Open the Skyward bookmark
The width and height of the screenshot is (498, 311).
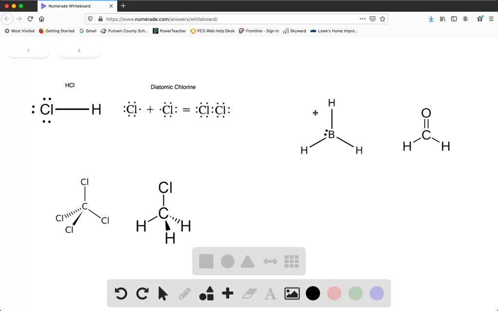coord(294,31)
